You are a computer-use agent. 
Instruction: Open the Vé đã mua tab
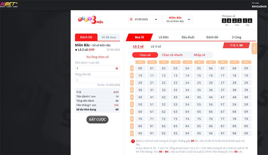108,37
